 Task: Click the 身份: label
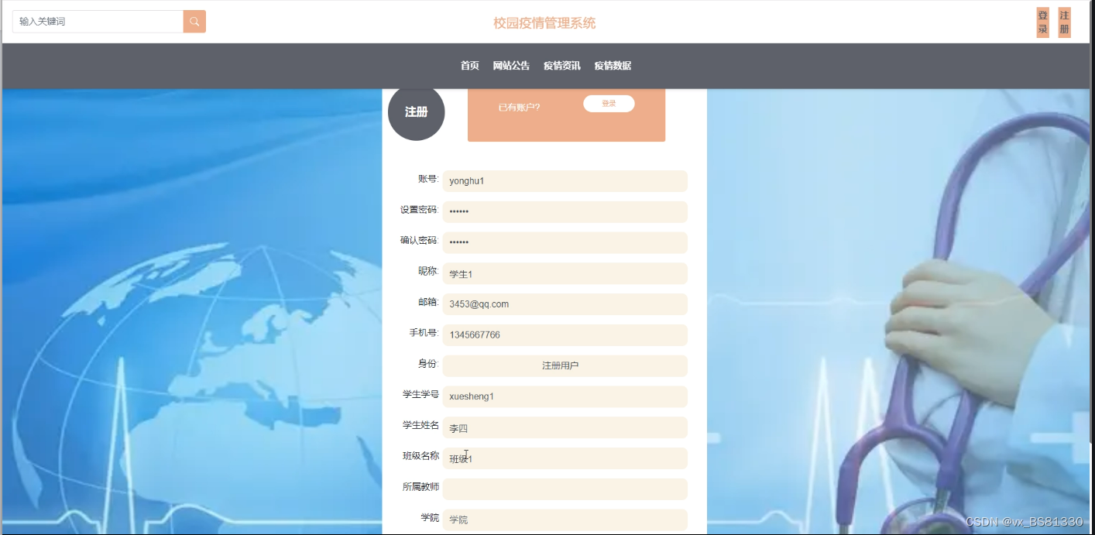428,363
